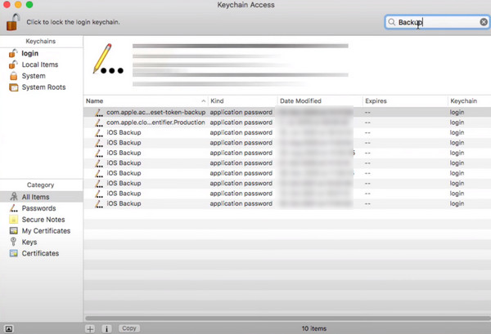Click the All Items category icon
This screenshot has width=491, height=334.
point(13,197)
